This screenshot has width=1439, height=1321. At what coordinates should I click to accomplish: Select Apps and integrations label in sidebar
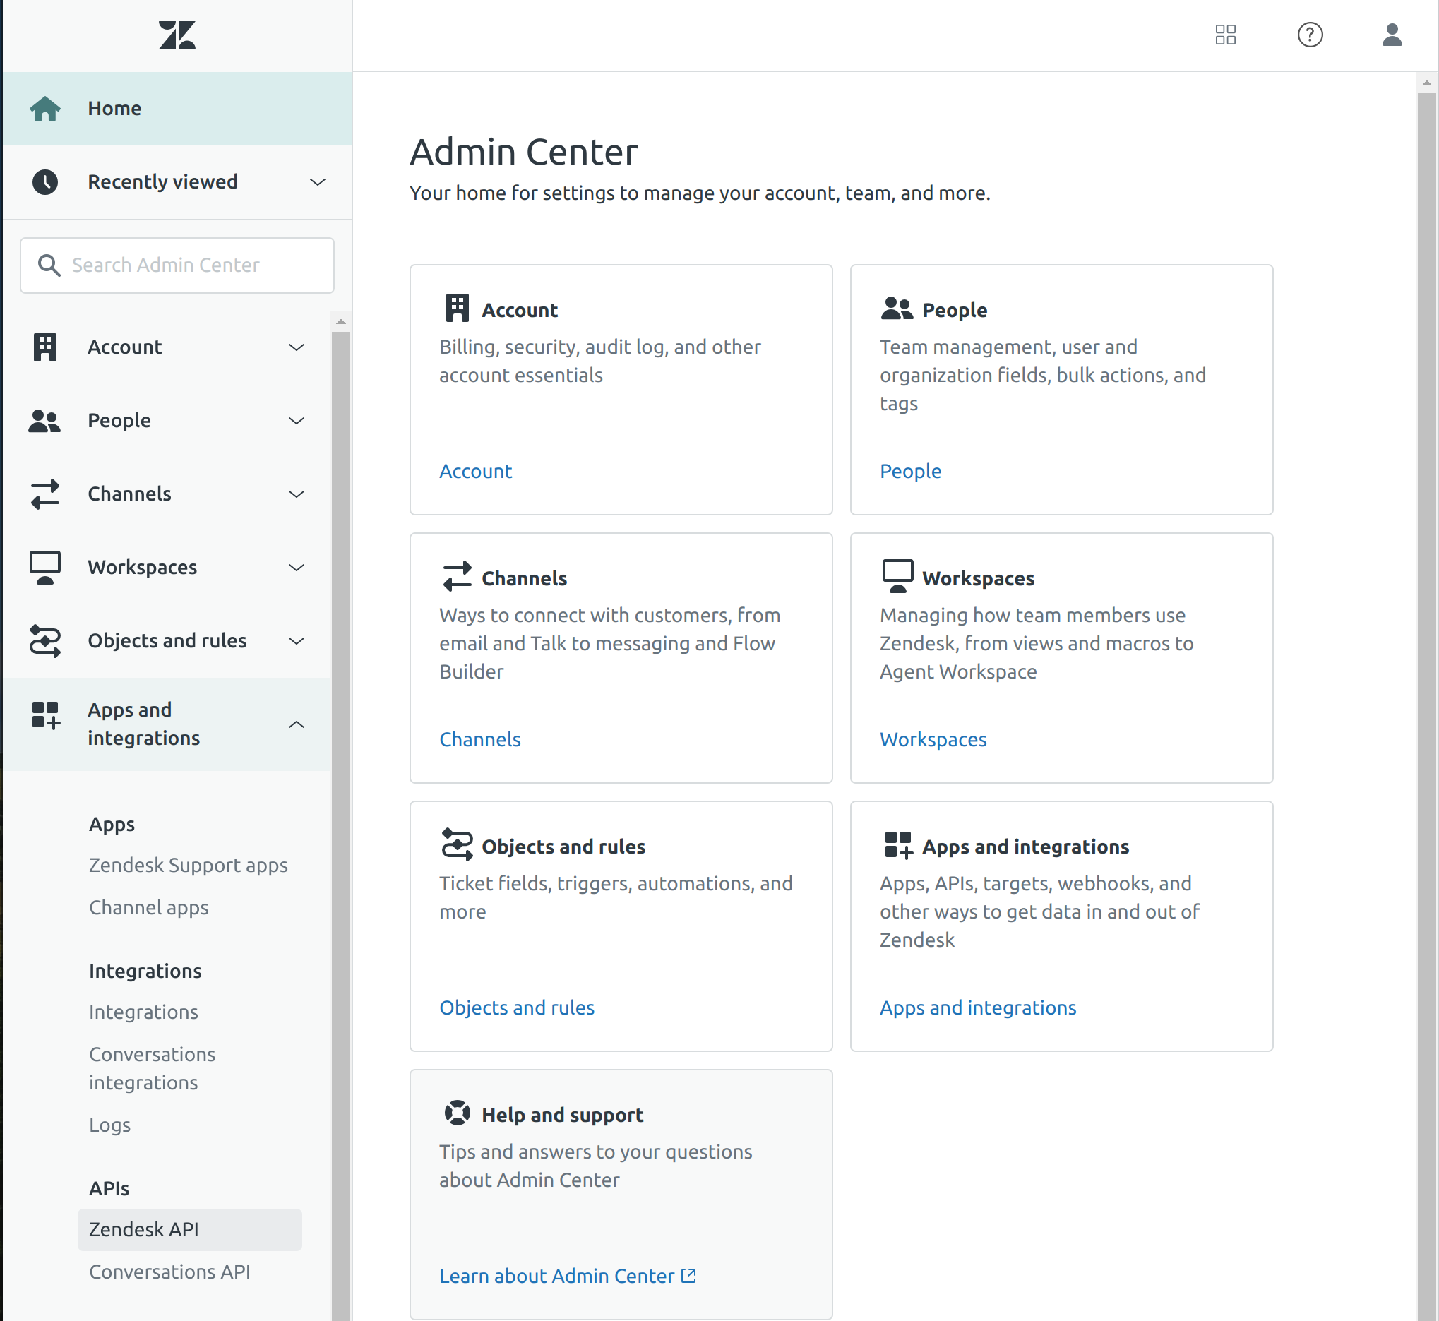pyautogui.click(x=143, y=724)
